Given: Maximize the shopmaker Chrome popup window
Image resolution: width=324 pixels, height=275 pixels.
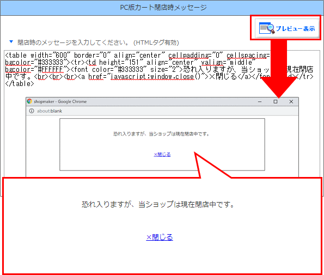Looking at the screenshot, I should (276, 101).
